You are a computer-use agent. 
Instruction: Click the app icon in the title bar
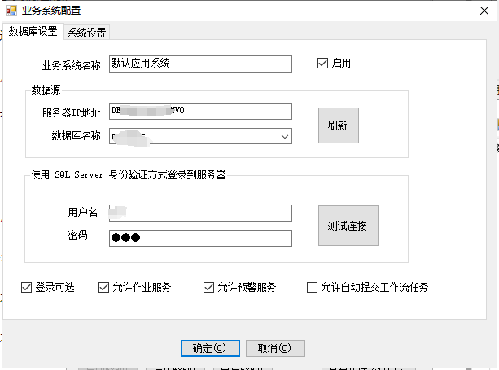(11, 11)
